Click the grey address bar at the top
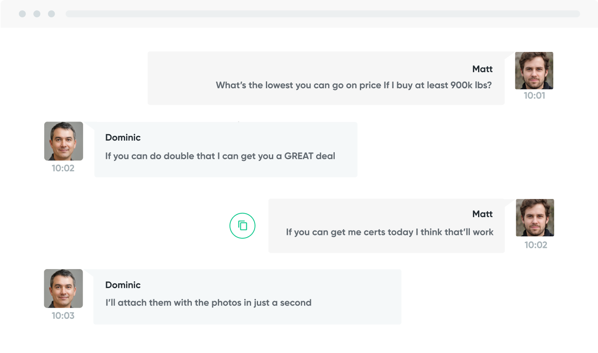 pyautogui.click(x=323, y=14)
